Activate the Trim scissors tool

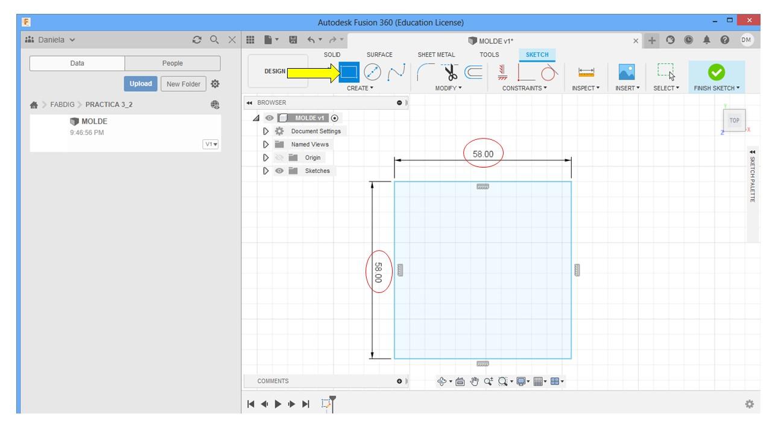(x=448, y=73)
